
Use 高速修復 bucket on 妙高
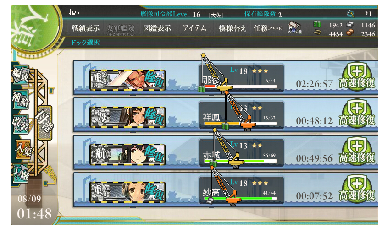[357, 189]
